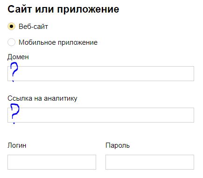Click the Ссылка на аналитику label
203x178 pixels.
(x=42, y=98)
